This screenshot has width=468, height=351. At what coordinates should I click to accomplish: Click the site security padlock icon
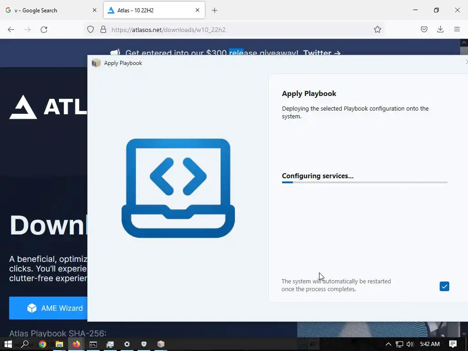[x=103, y=30]
